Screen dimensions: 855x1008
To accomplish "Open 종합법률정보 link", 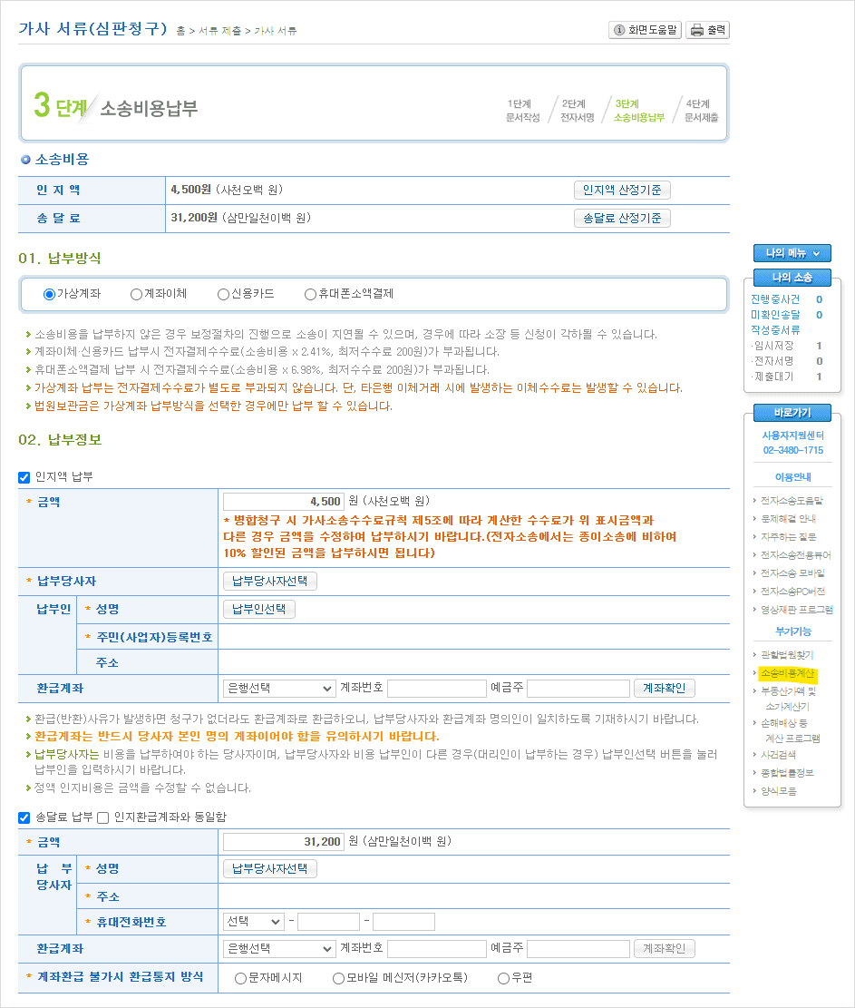I will [787, 773].
